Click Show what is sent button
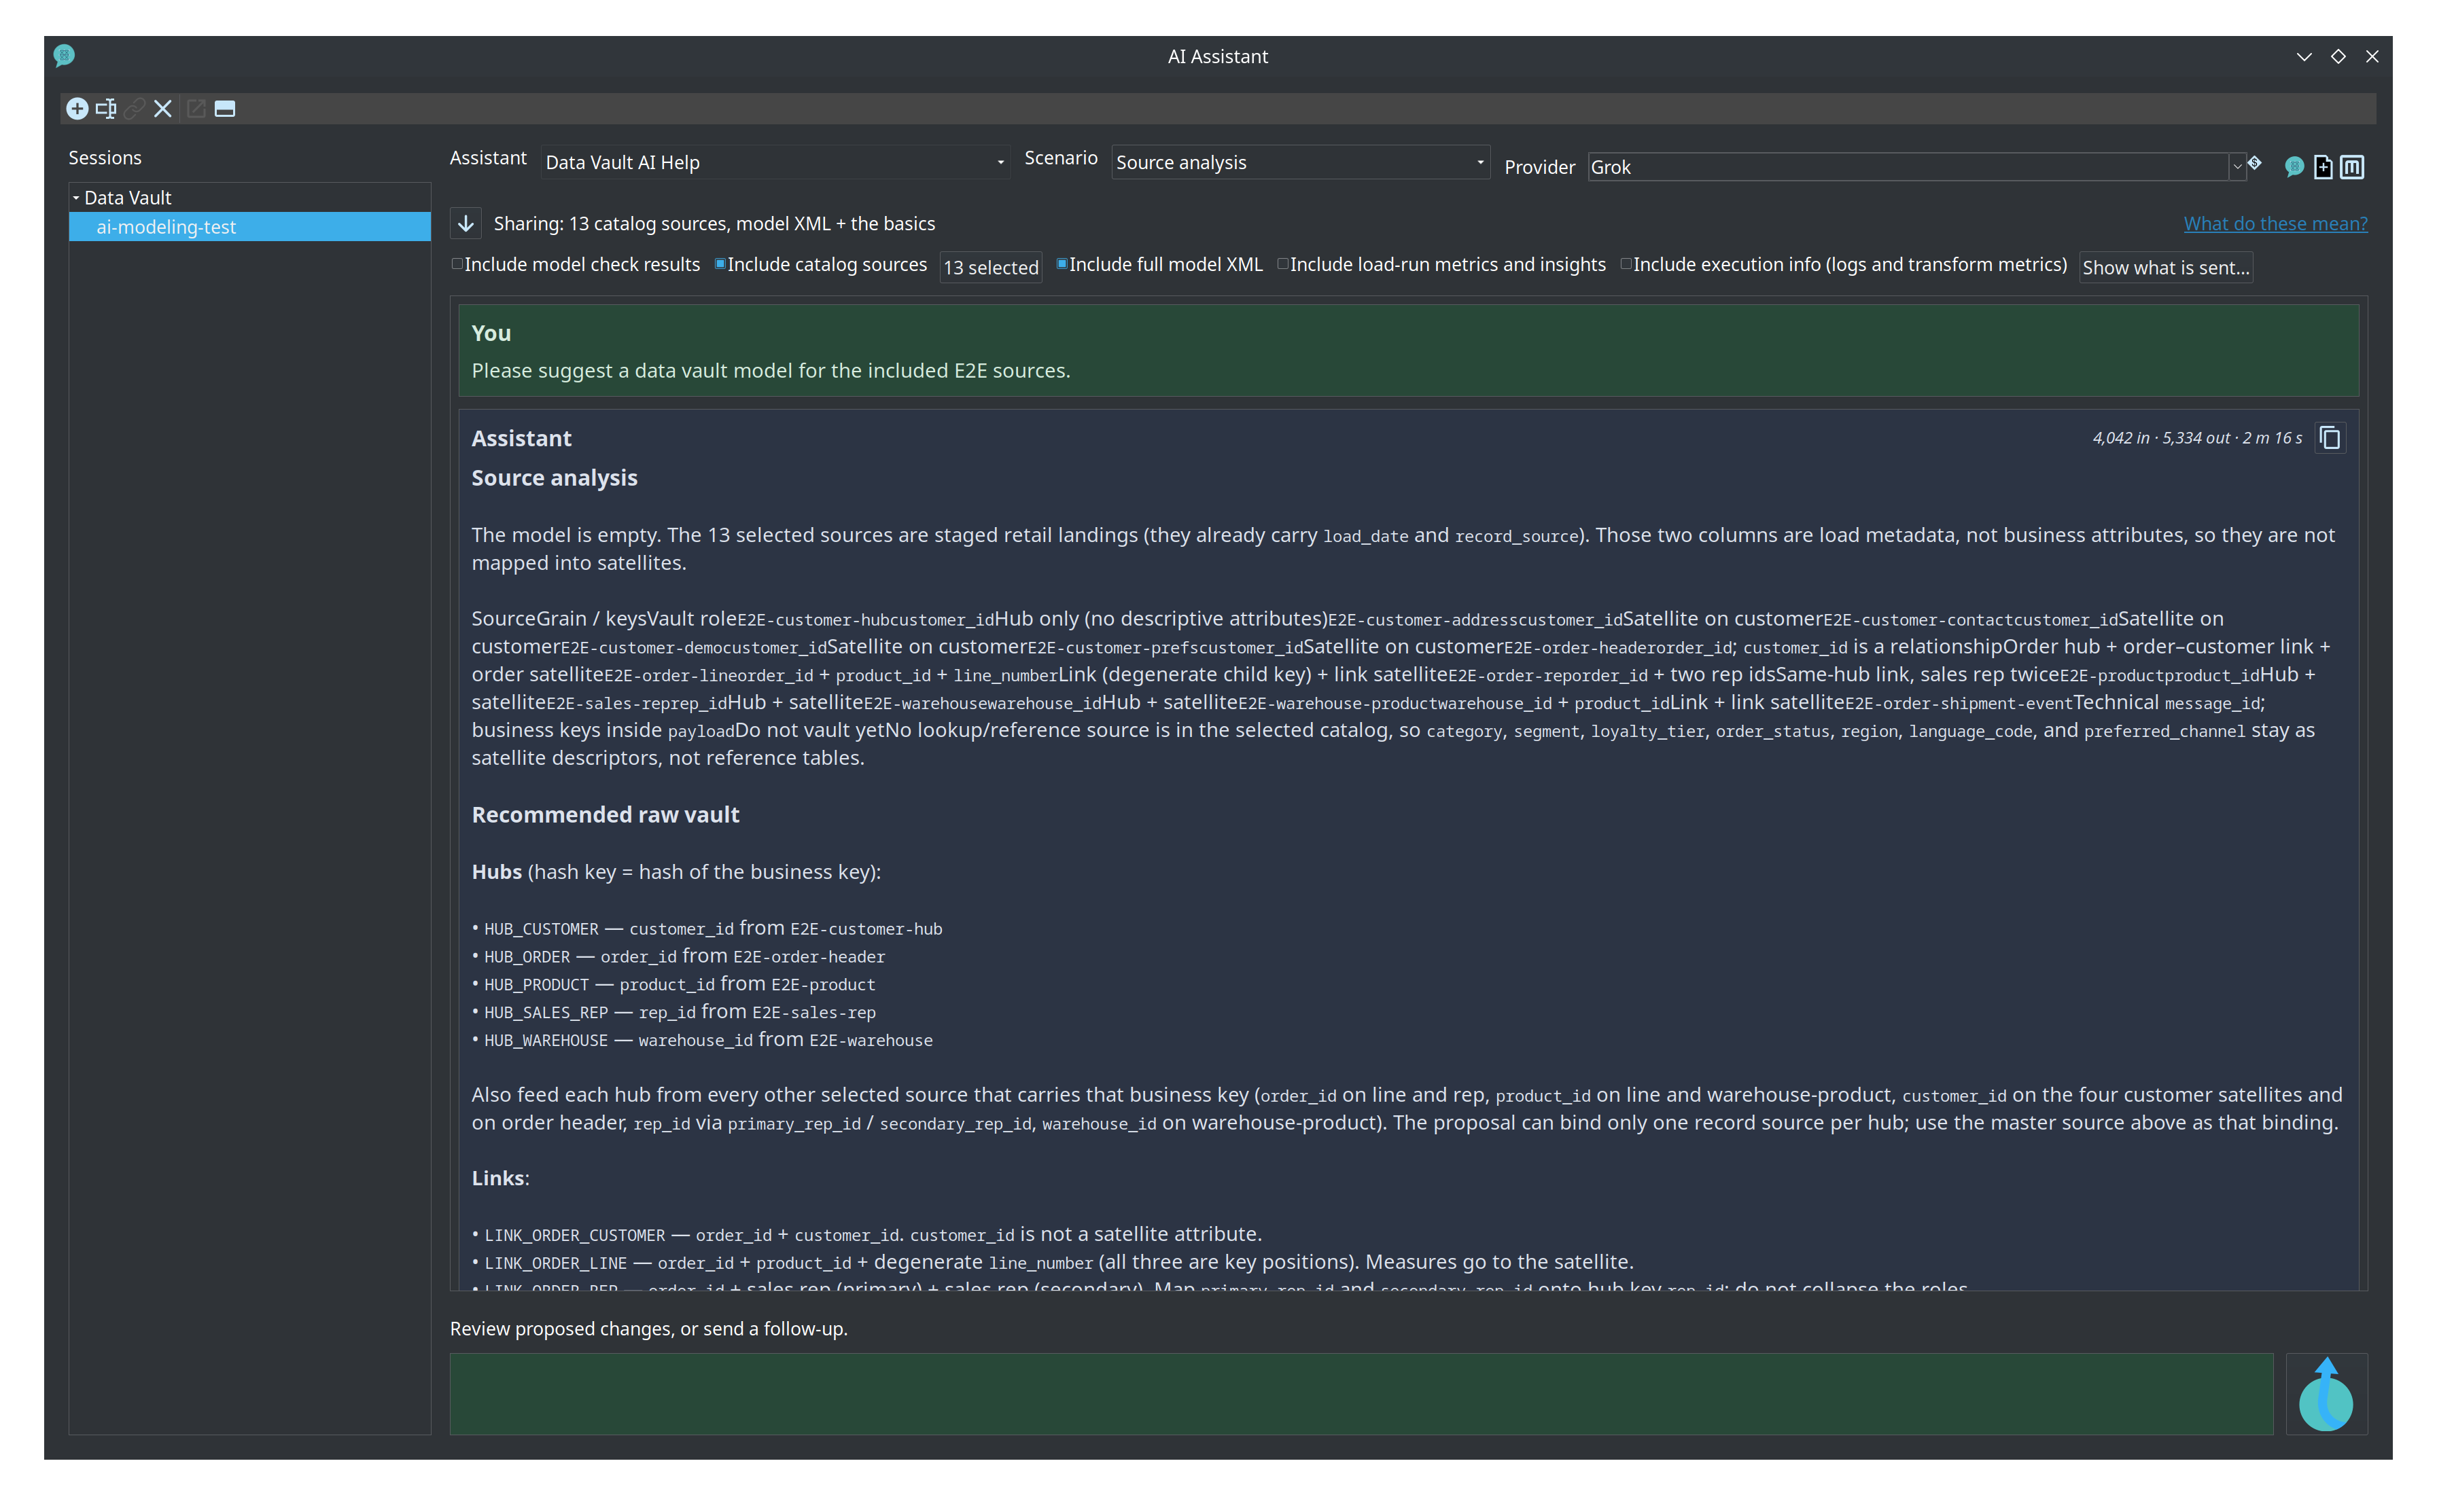Viewport: 2437px width, 1512px height. (2166, 268)
